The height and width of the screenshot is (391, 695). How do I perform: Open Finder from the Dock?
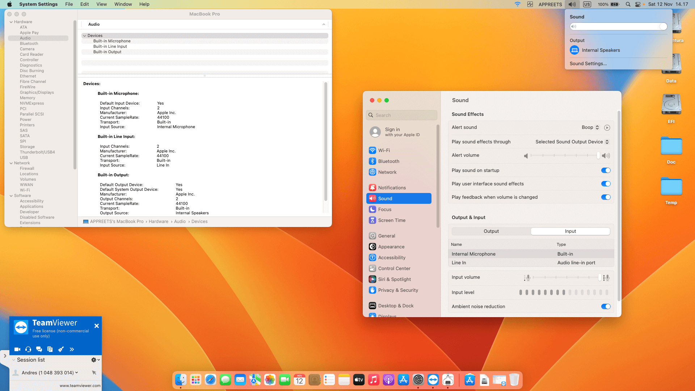[181, 380]
